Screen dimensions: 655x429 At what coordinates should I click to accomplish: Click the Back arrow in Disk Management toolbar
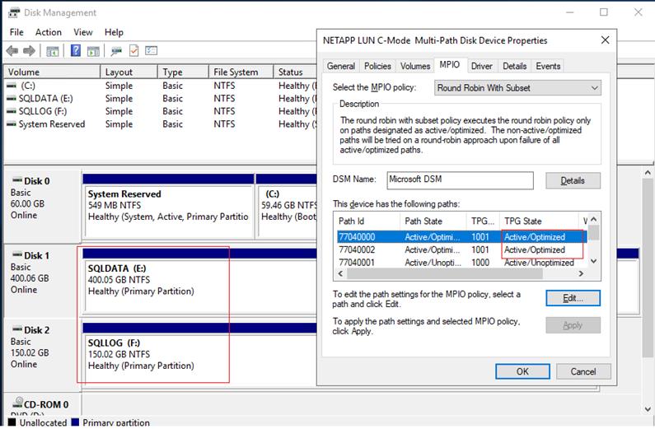pos(12,51)
